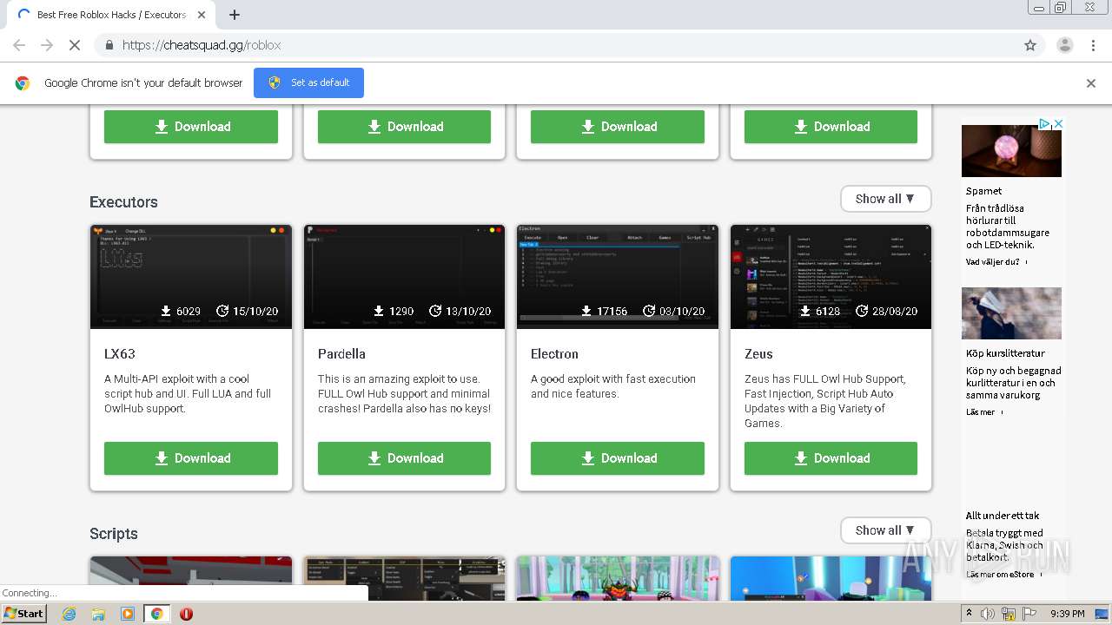This screenshot has height=625, width=1112.
Task: Click second top-row Download button
Action: 404,127
